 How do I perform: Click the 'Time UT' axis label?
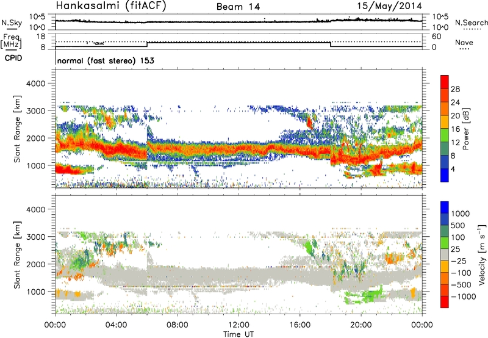tap(239, 334)
